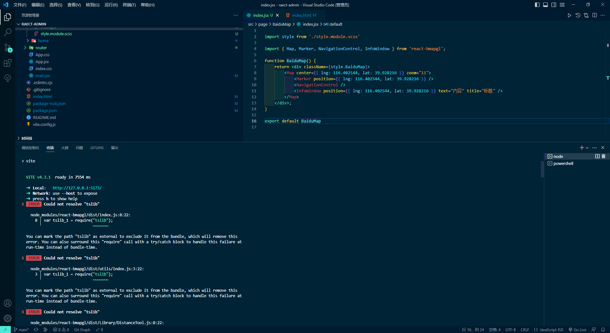The image size is (610, 333).
Task: Toggle the secondary side bar layout
Action: point(554,5)
